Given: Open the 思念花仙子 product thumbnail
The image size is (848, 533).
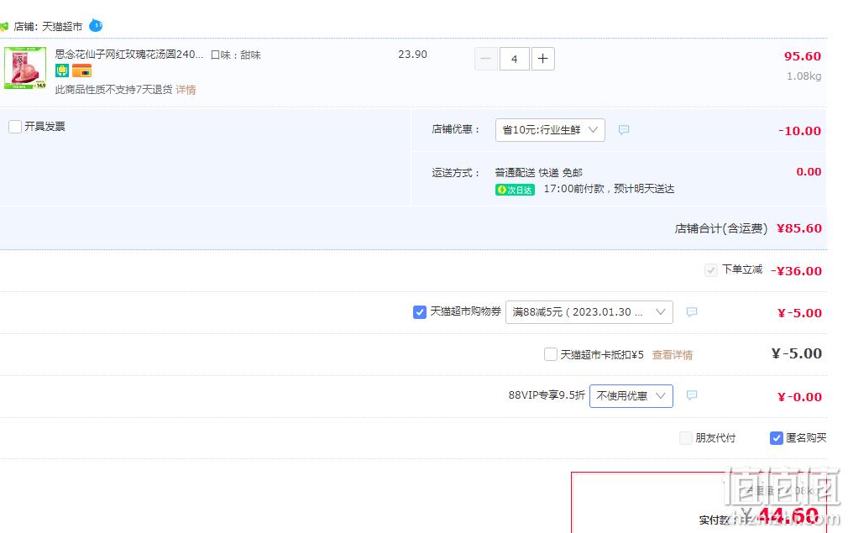Looking at the screenshot, I should pyautogui.click(x=25, y=68).
